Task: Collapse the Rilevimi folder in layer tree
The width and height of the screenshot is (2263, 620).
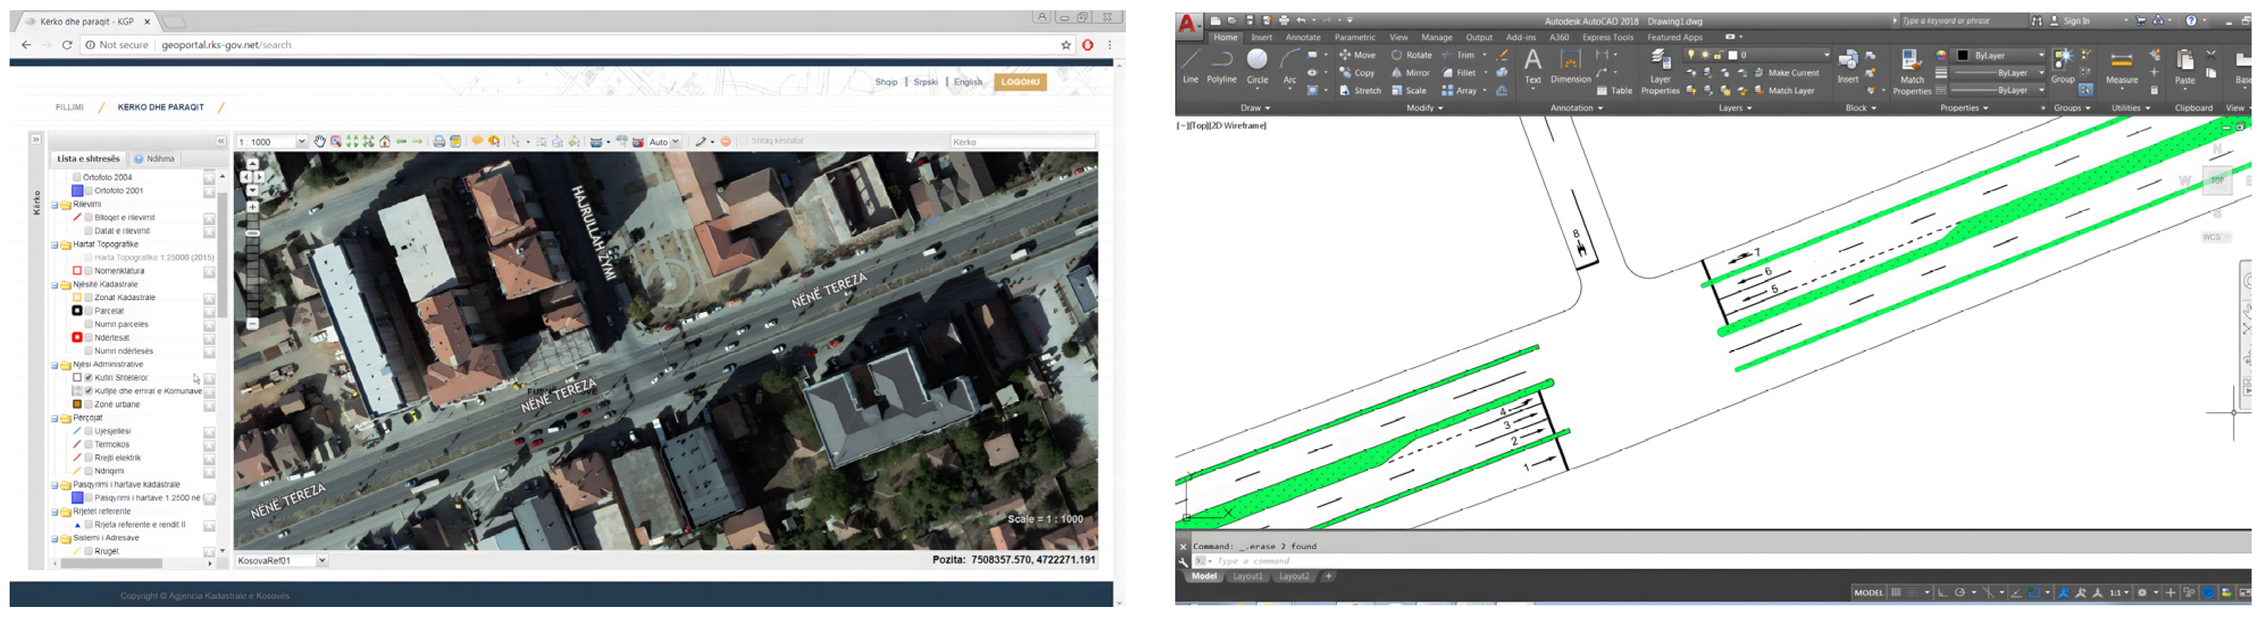Action: [55, 205]
